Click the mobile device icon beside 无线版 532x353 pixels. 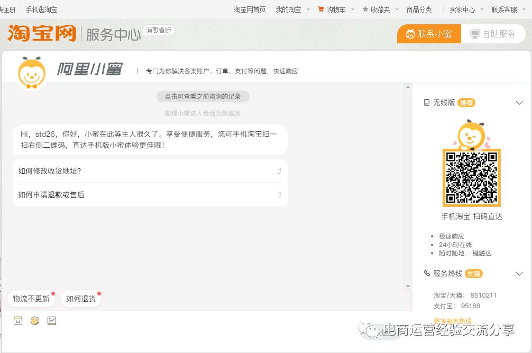[427, 102]
